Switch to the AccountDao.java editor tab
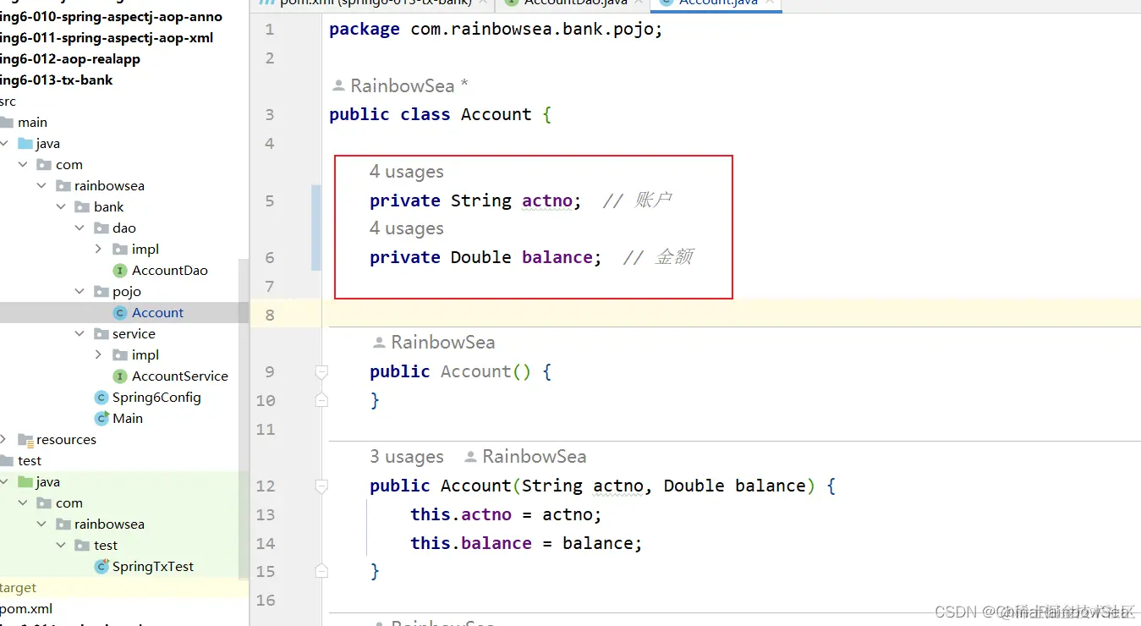 point(574,3)
